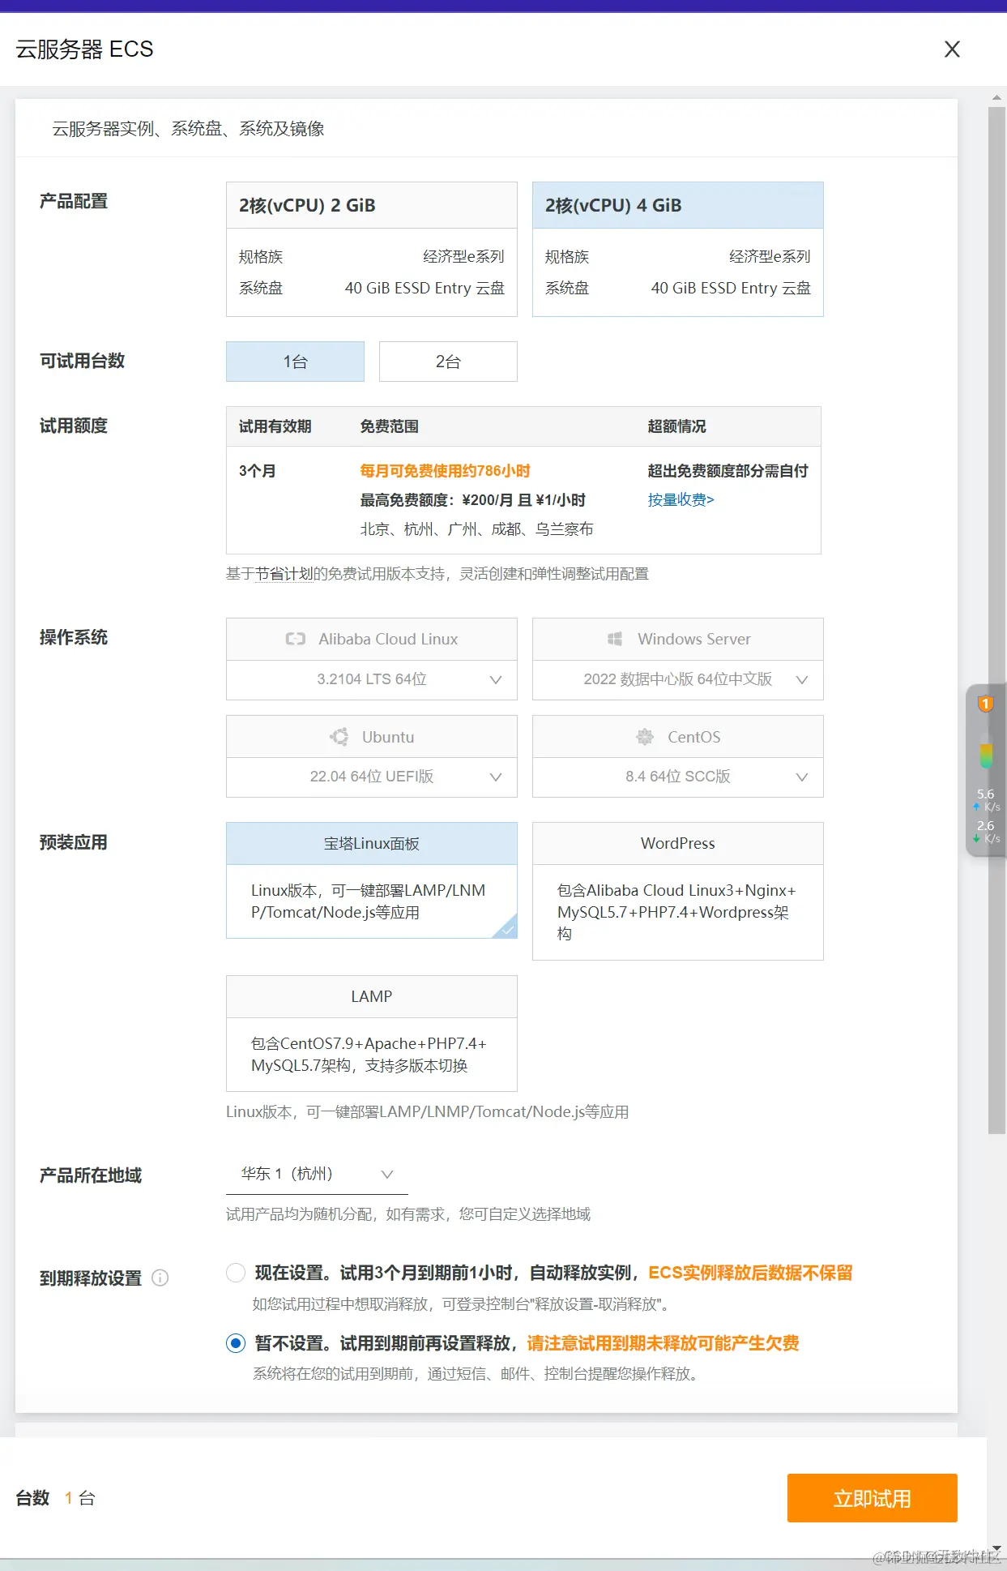Select the LAMP preinstalled app
The image size is (1007, 1571).
[372, 1034]
